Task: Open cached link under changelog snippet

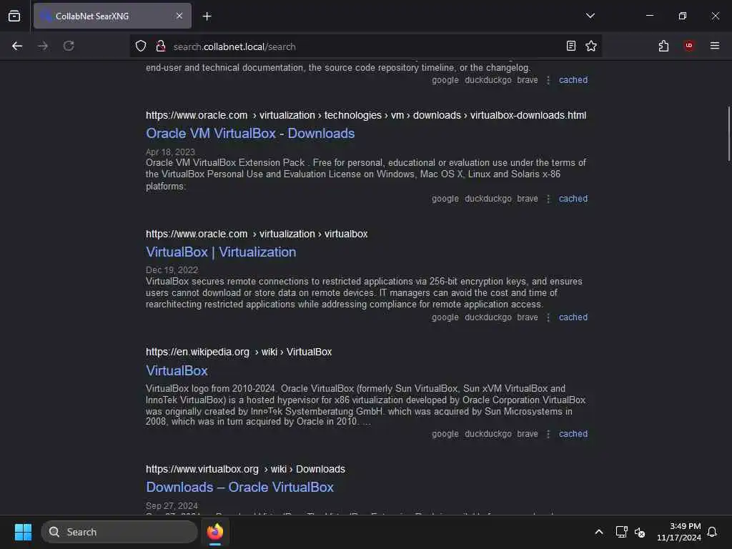Action: (x=573, y=80)
